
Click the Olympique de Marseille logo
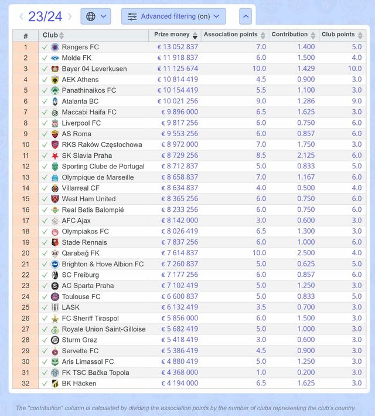click(x=55, y=178)
